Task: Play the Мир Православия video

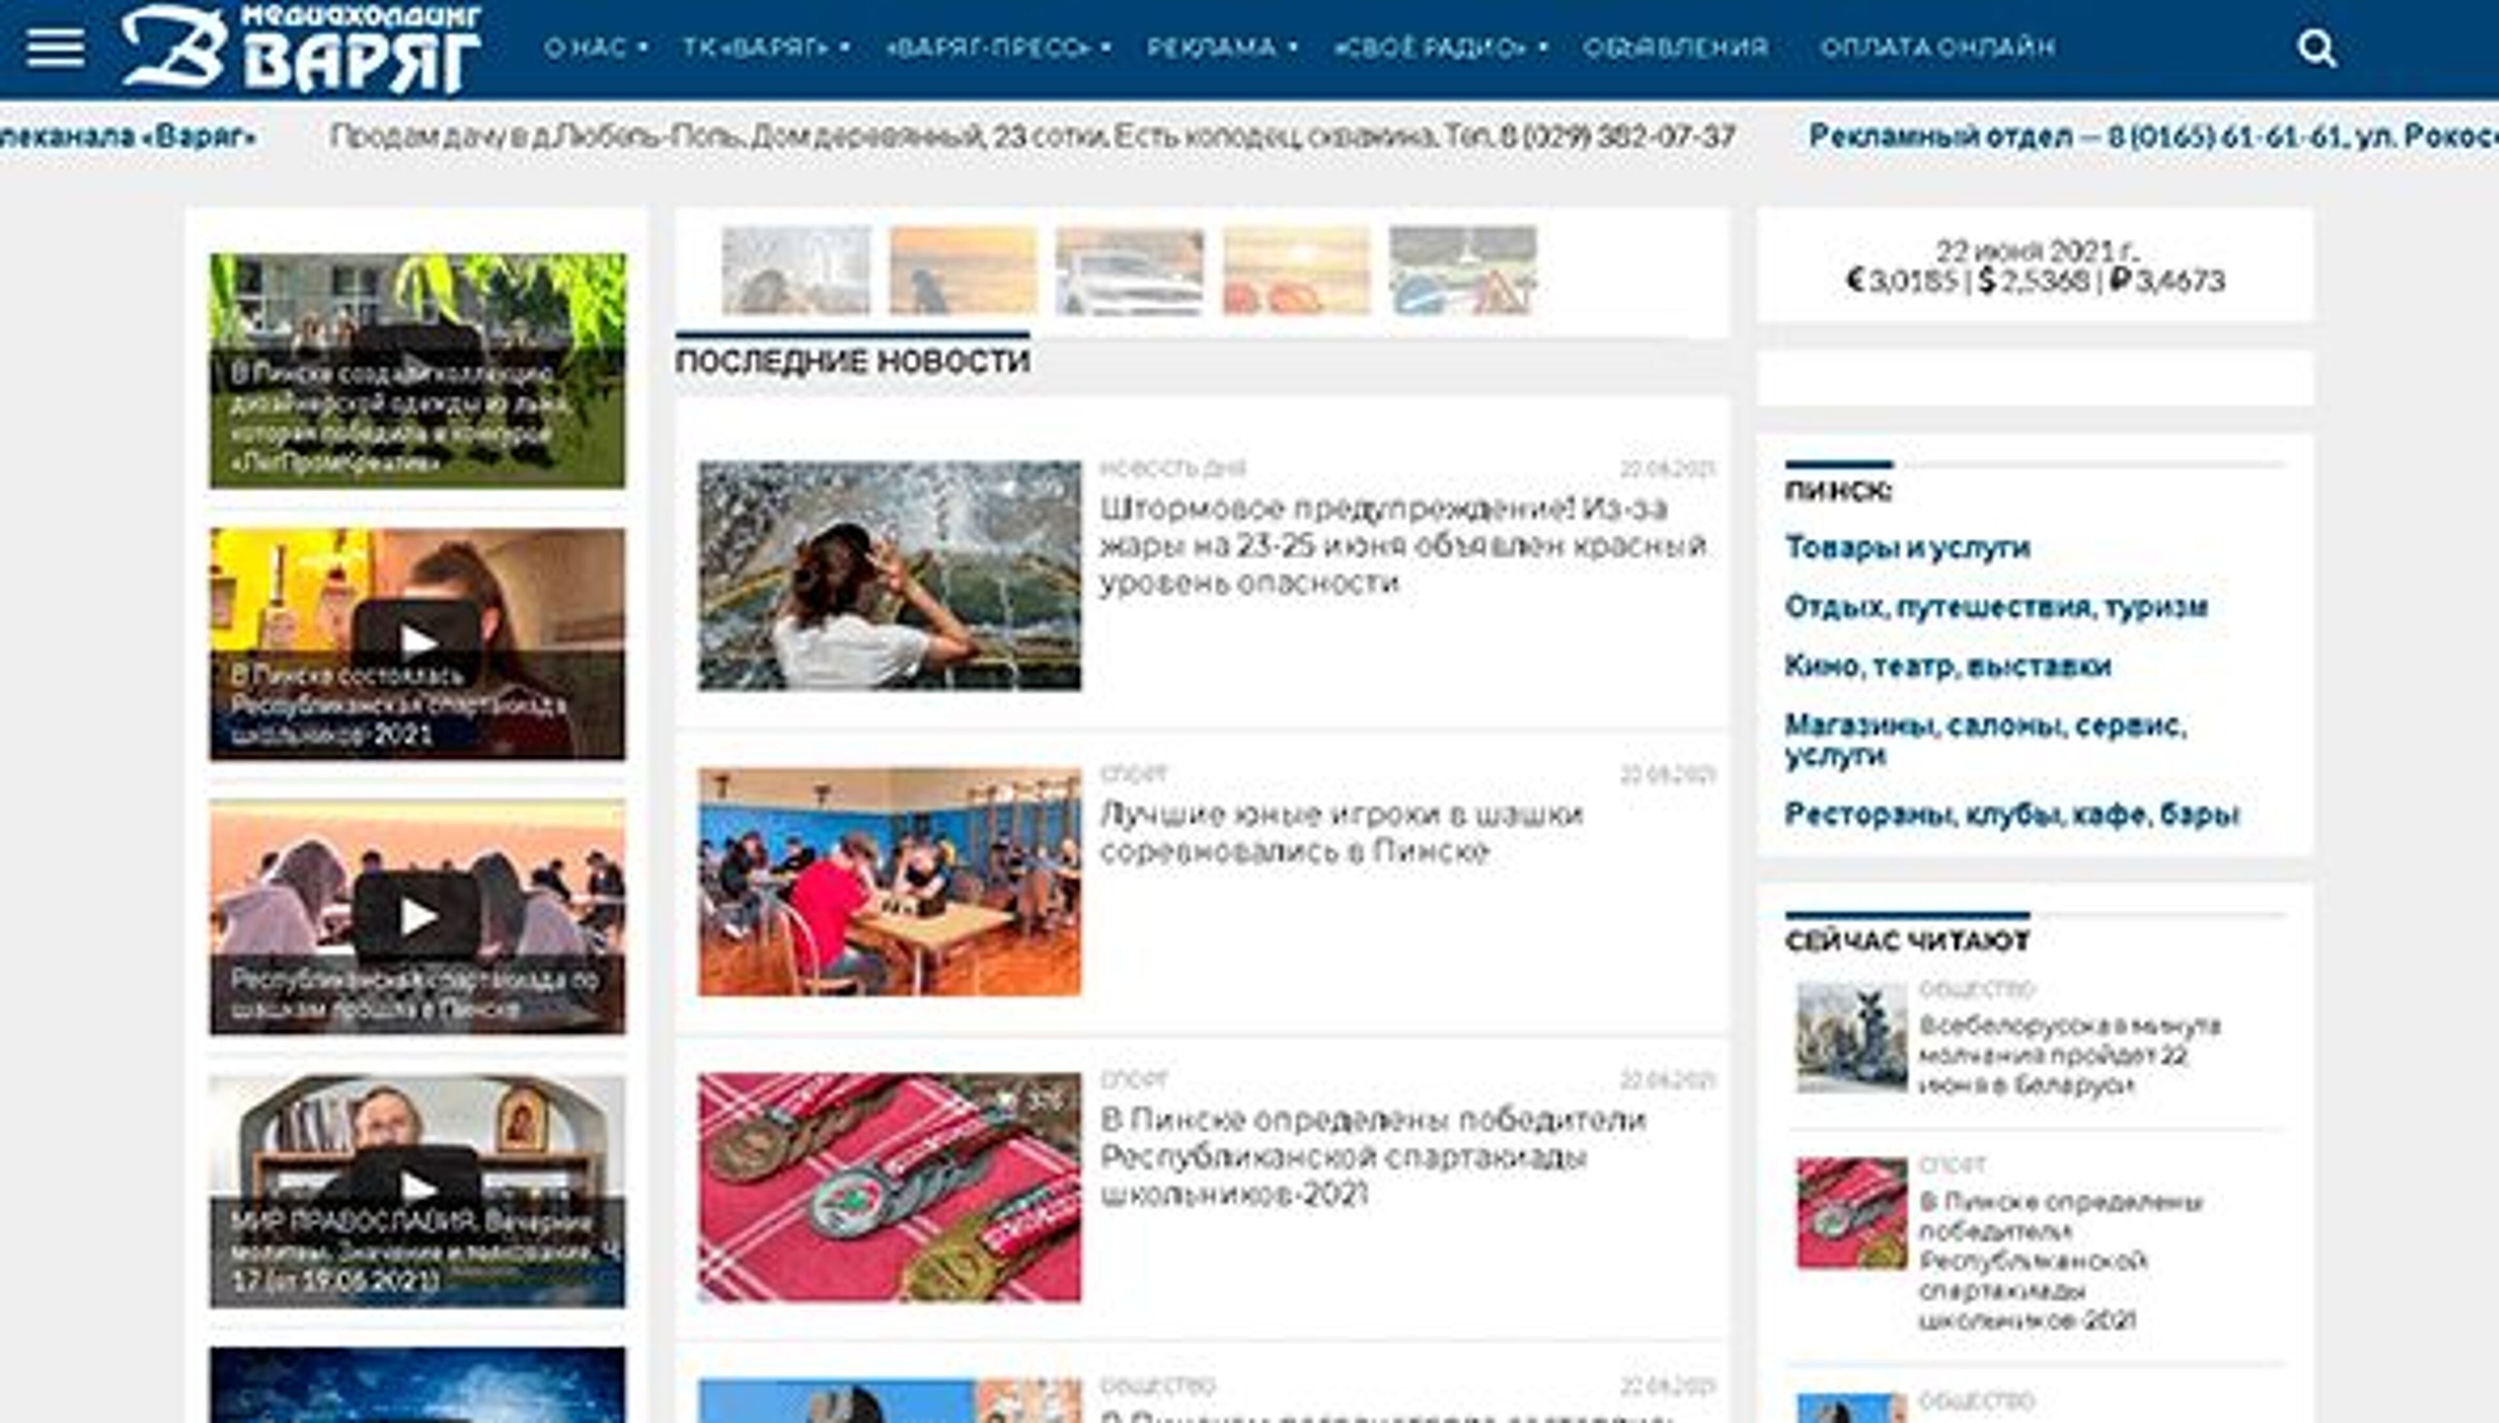Action: [417, 1187]
